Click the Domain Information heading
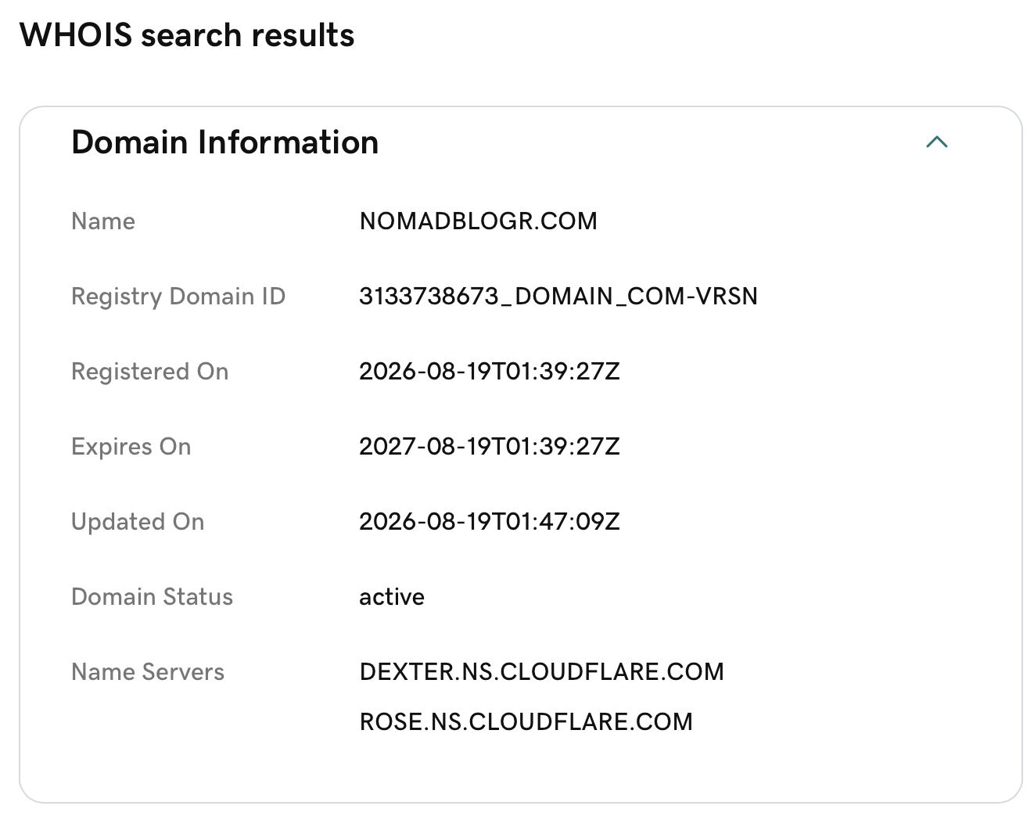The height and width of the screenshot is (820, 1034). [224, 142]
